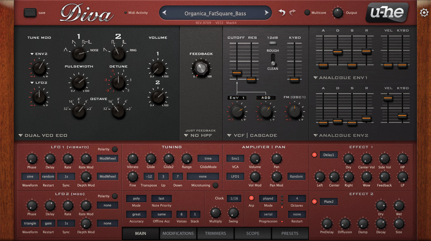Open the VCF | CASCADE filter menu
Image resolution: width=431 pixels, height=241 pixels.
252,136
